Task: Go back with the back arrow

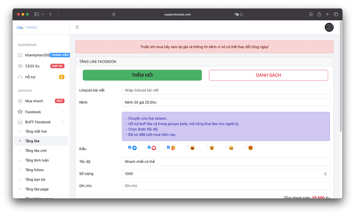Action: tap(51, 14)
